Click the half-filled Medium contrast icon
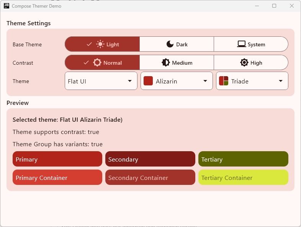Screen dimensions: 301x227 coord(165,62)
